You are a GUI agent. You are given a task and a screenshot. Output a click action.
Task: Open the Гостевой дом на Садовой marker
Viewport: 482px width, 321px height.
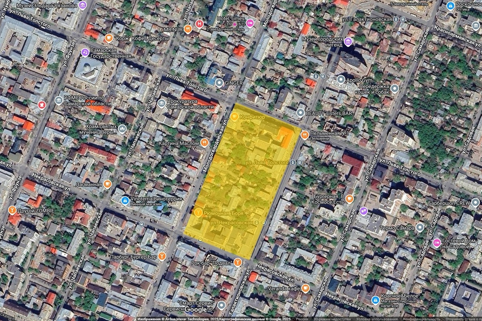coord(437,243)
